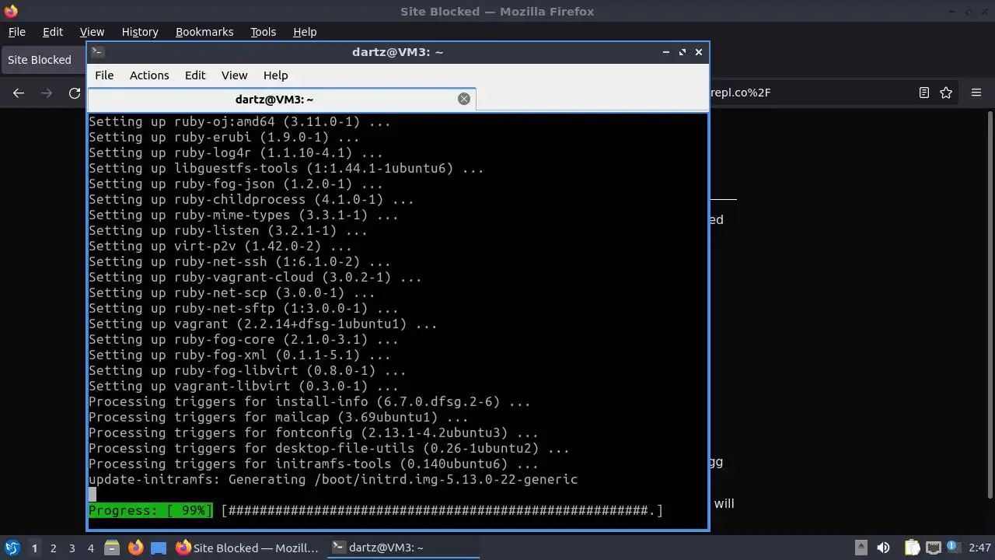Open the terminal Actions menu
The height and width of the screenshot is (560, 995).
pos(149,75)
